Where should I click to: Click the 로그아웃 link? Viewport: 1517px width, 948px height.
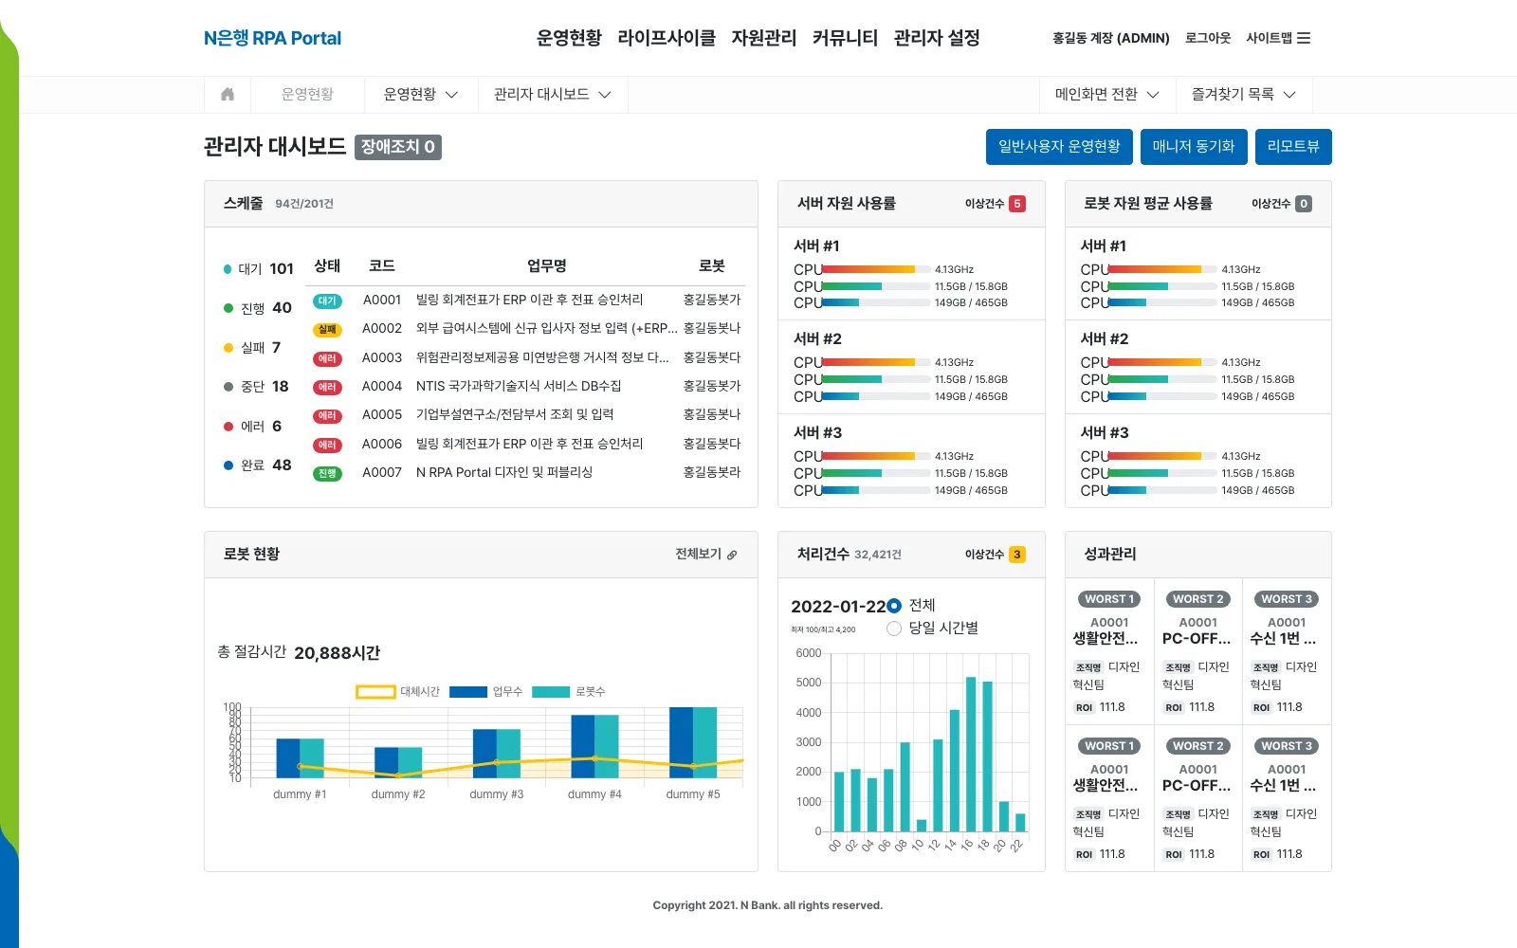click(x=1208, y=38)
